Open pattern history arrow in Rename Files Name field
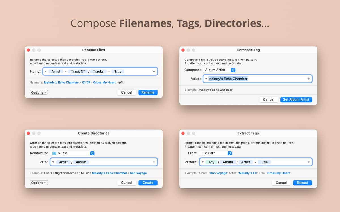 coord(46,72)
